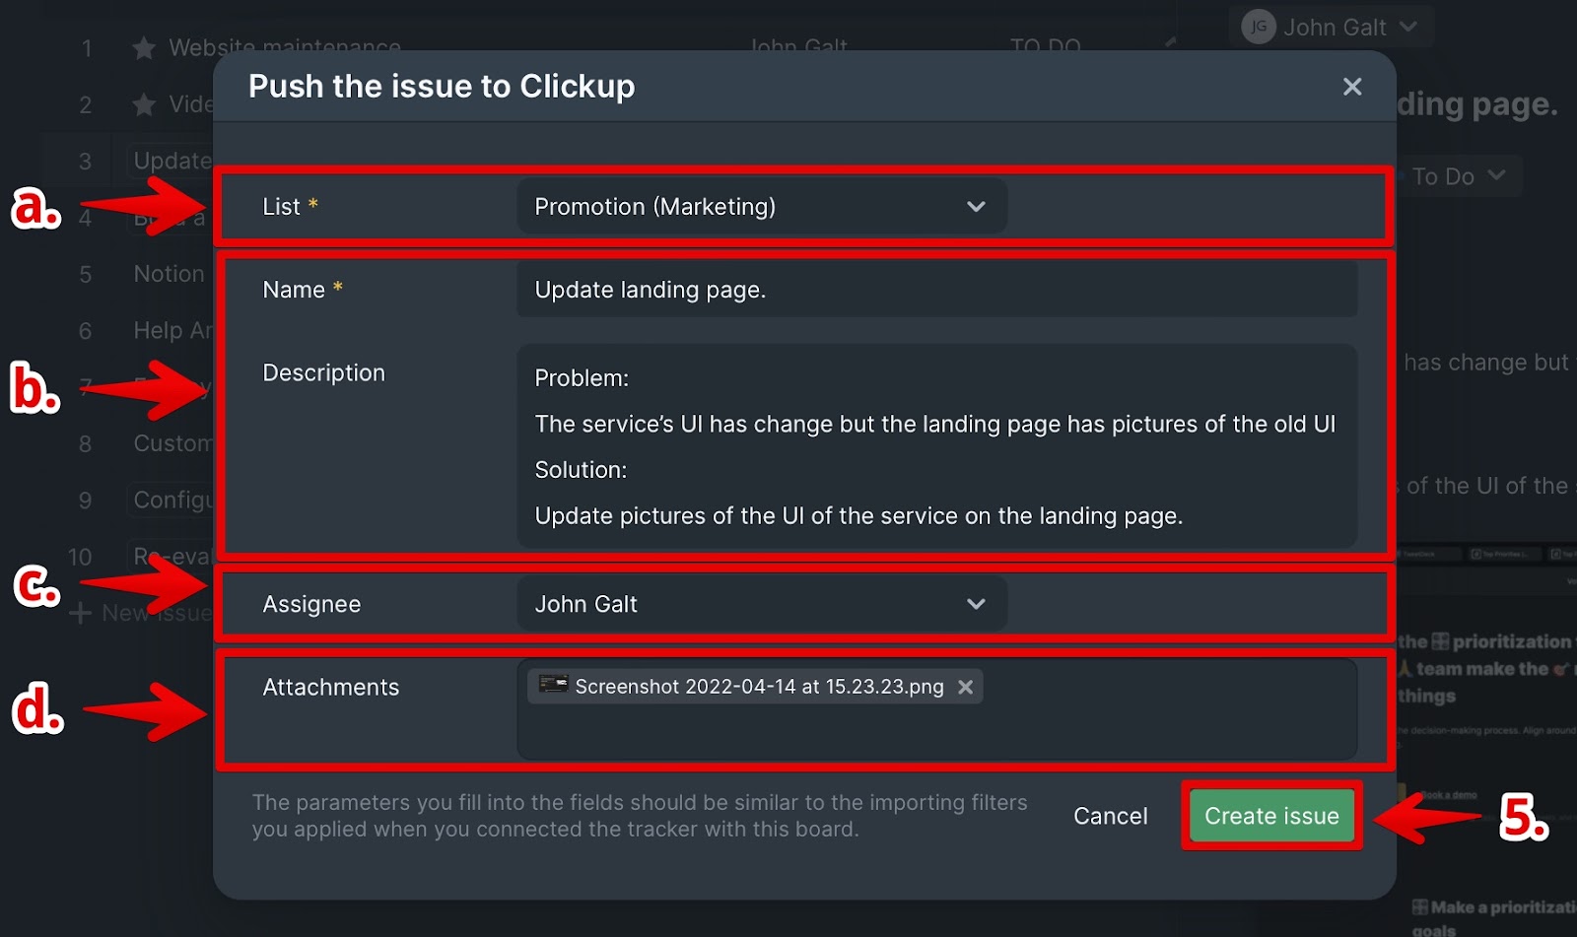The width and height of the screenshot is (1577, 937).
Task: Click the Solution: line in the description
Action: (x=581, y=470)
